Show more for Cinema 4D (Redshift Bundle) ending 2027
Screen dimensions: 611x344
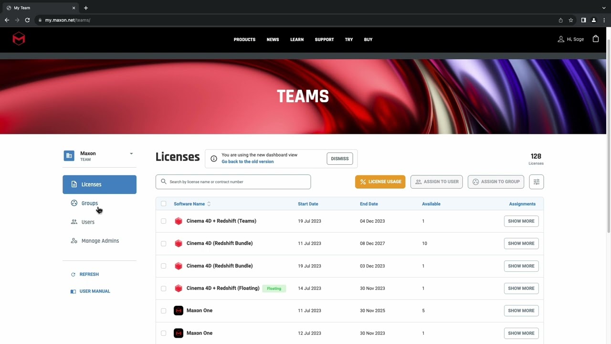521,243
